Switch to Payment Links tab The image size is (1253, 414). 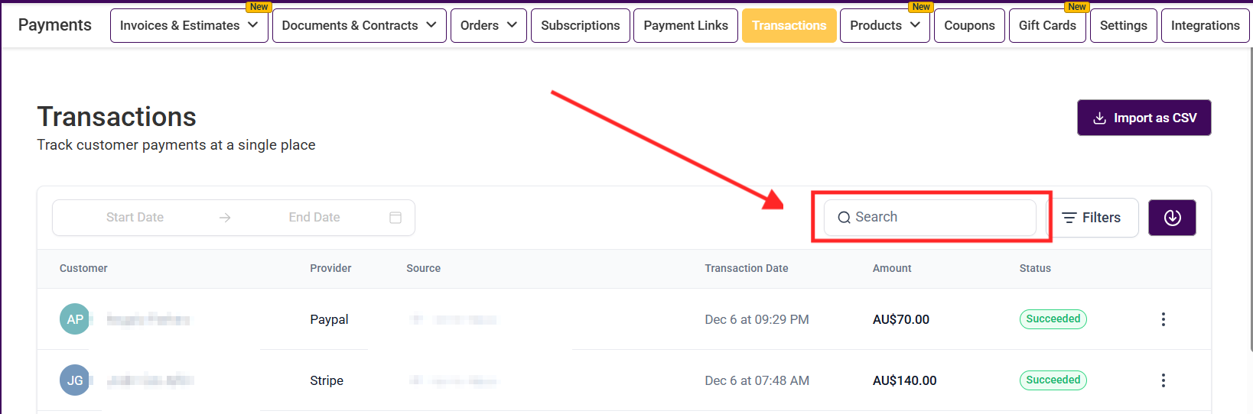[685, 25]
